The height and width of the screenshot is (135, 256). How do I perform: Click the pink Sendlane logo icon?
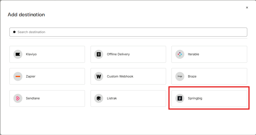click(18, 98)
